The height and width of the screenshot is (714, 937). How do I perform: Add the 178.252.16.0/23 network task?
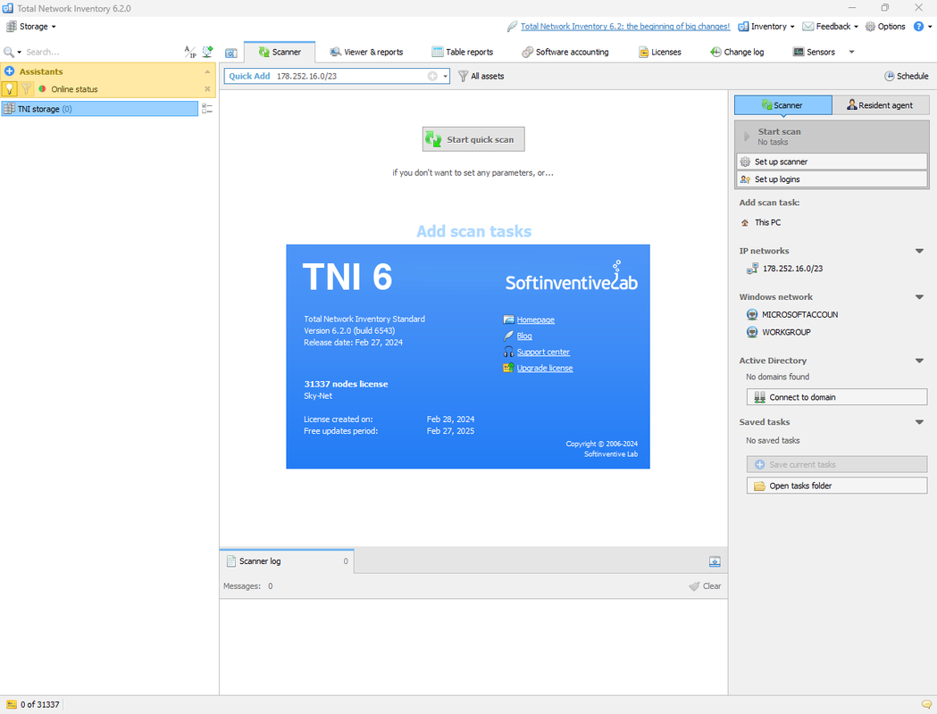pos(785,269)
